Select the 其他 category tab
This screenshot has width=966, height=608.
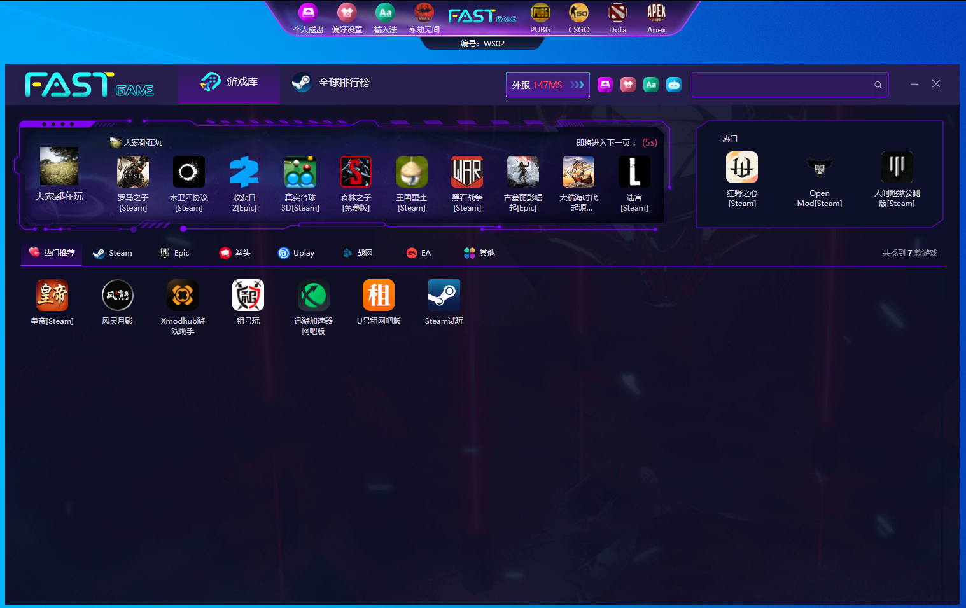point(479,253)
